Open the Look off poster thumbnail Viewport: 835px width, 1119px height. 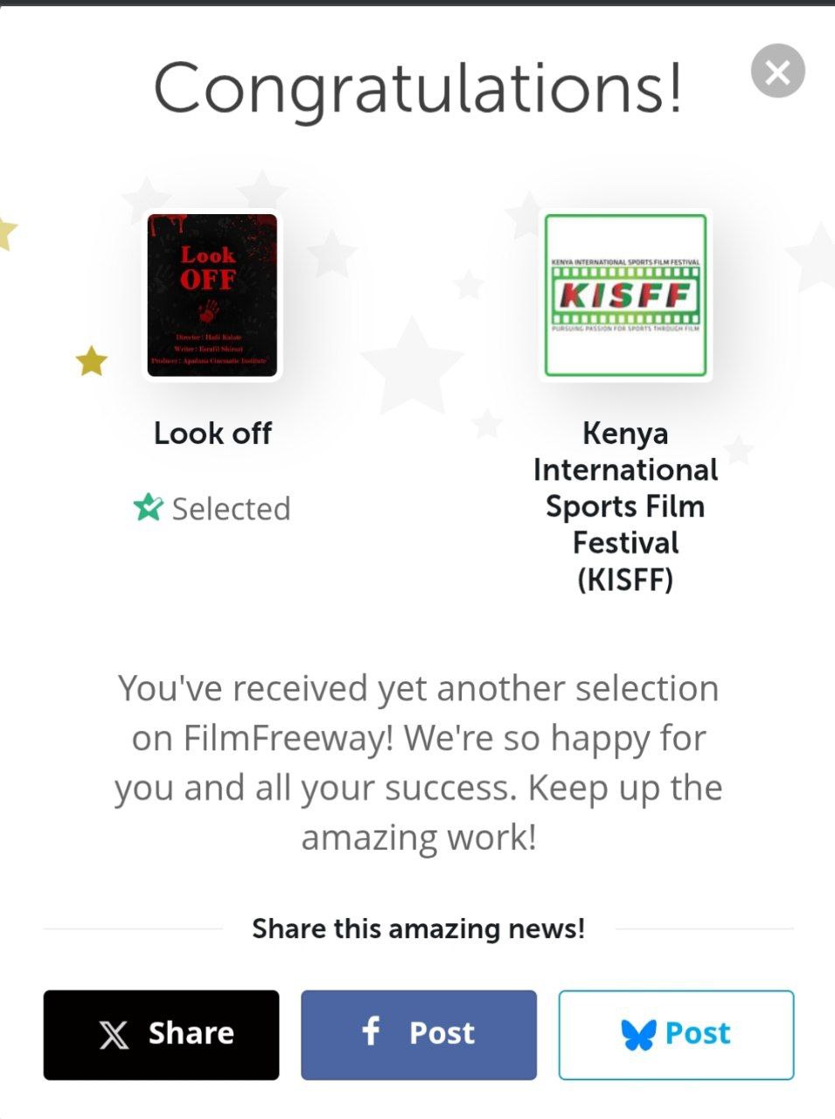tap(212, 295)
